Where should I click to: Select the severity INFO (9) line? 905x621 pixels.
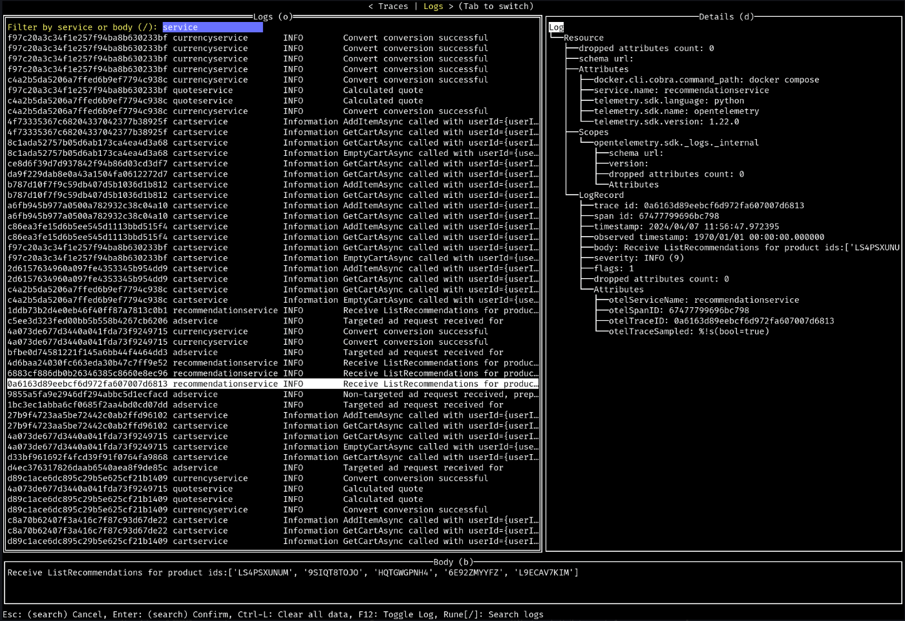click(x=638, y=258)
